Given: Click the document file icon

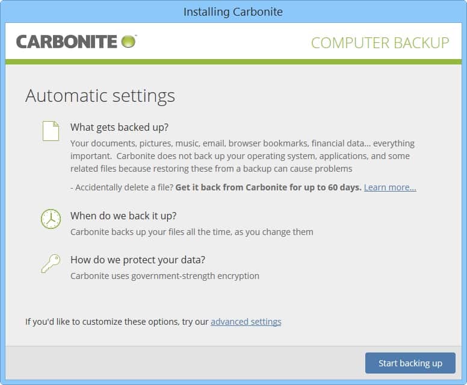Looking at the screenshot, I should point(51,131).
